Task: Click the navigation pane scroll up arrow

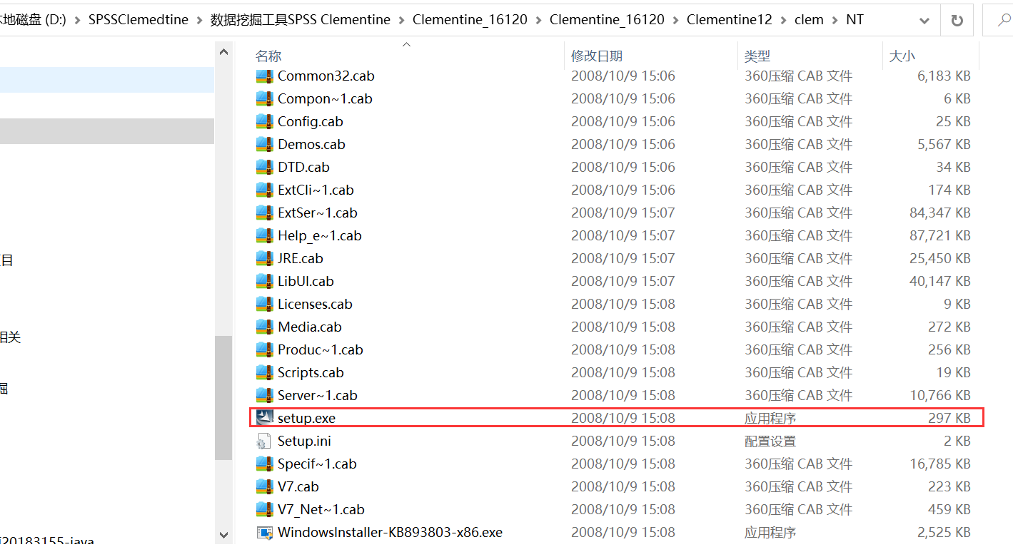Action: click(x=223, y=52)
